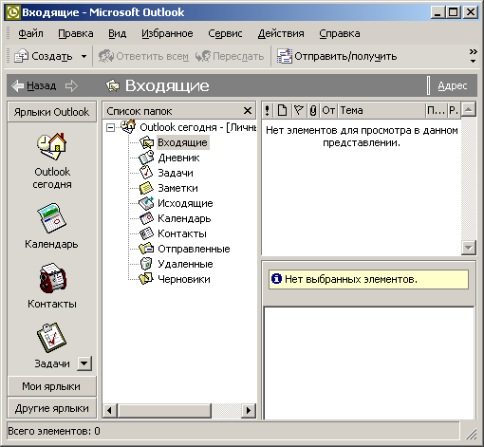
Task: Open the Избранное menu
Action: pos(167,33)
